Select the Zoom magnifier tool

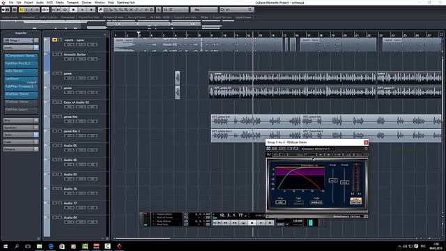125,10
